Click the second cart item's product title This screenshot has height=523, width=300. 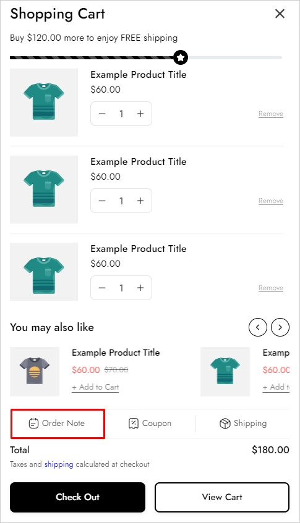(139, 162)
